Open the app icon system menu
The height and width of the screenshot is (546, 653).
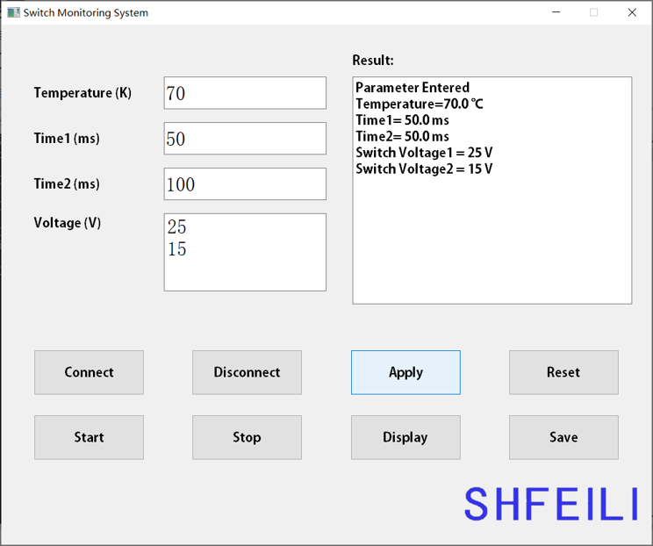13,13
